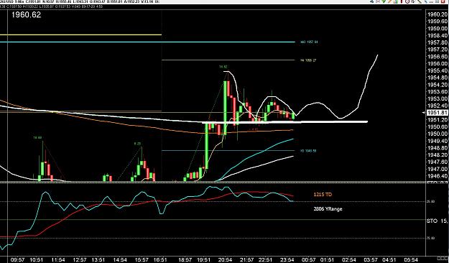Click the 22:51 time axis label
This screenshot has width=449, height=263.
pos(265,259)
